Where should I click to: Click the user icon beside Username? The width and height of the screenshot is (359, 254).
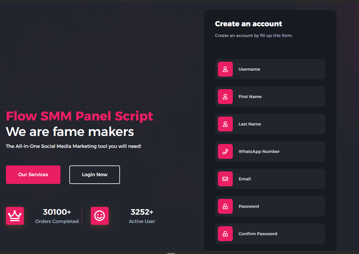pos(225,69)
